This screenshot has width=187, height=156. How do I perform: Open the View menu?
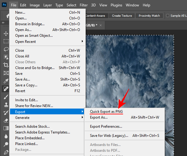click(x=103, y=5)
